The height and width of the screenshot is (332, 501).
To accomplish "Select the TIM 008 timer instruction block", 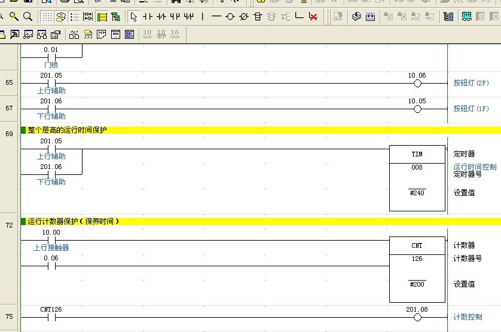I will click(x=417, y=178).
